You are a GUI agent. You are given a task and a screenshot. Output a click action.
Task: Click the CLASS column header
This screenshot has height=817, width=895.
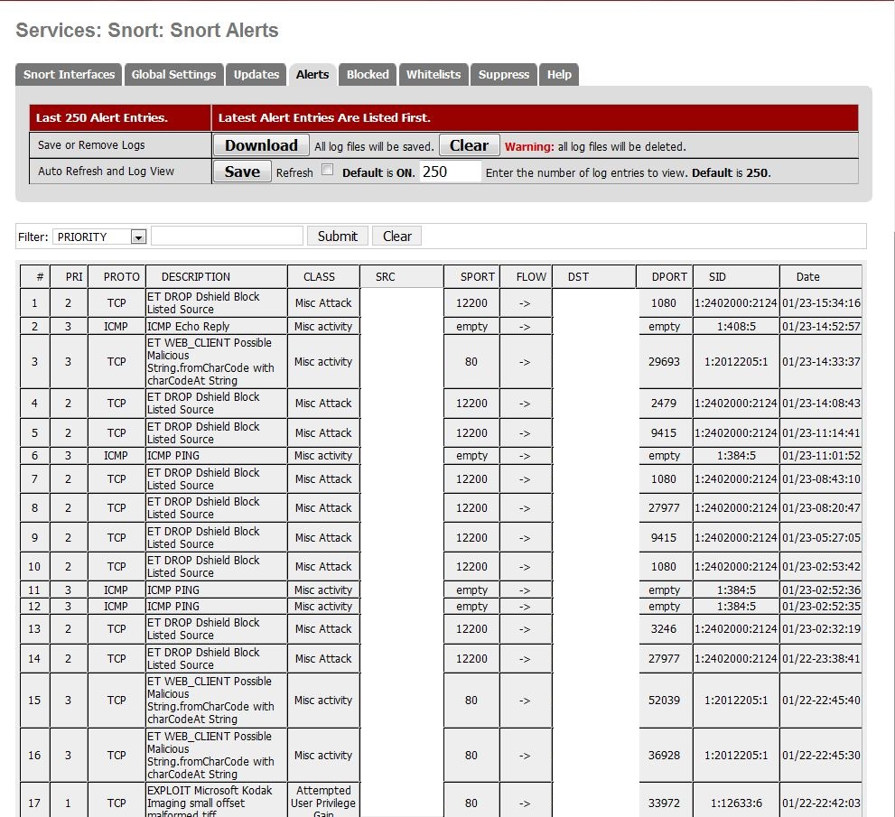pos(319,277)
